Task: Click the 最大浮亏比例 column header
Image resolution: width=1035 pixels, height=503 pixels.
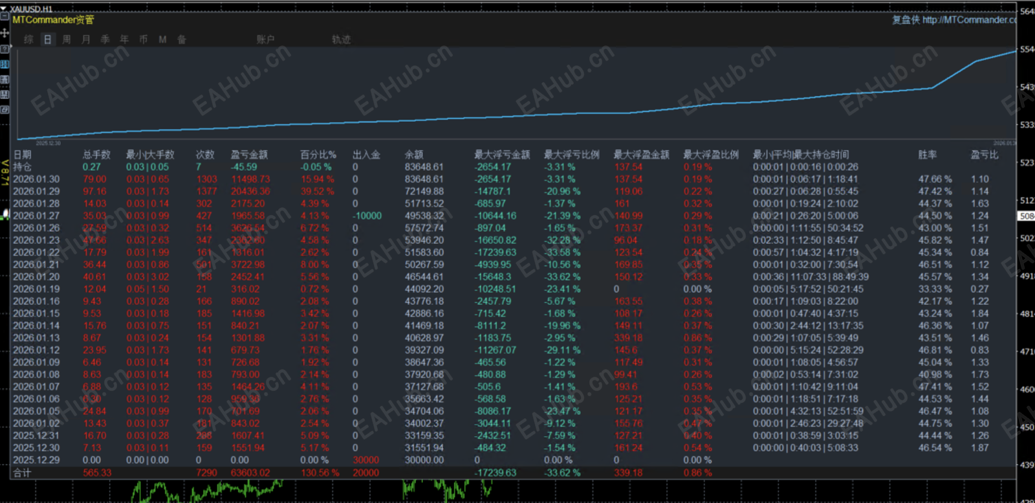Action: pos(572,155)
